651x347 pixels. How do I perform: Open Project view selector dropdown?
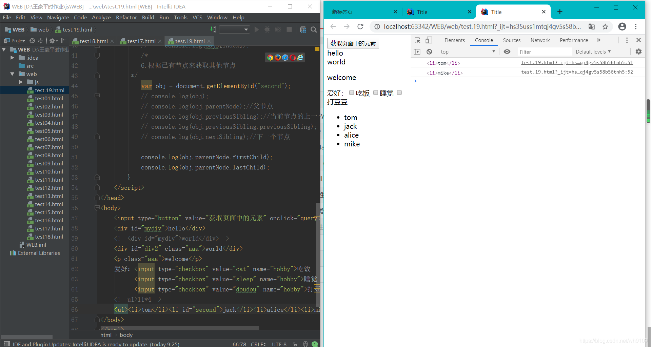point(15,41)
